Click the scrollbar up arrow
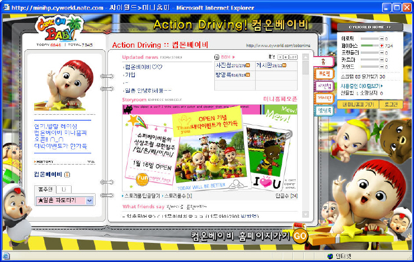The height and width of the screenshot is (262, 414). (305, 57)
